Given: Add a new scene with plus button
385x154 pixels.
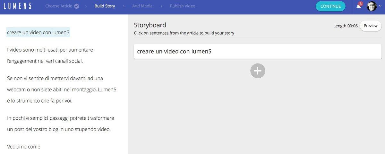Looking at the screenshot, I should pyautogui.click(x=258, y=71).
